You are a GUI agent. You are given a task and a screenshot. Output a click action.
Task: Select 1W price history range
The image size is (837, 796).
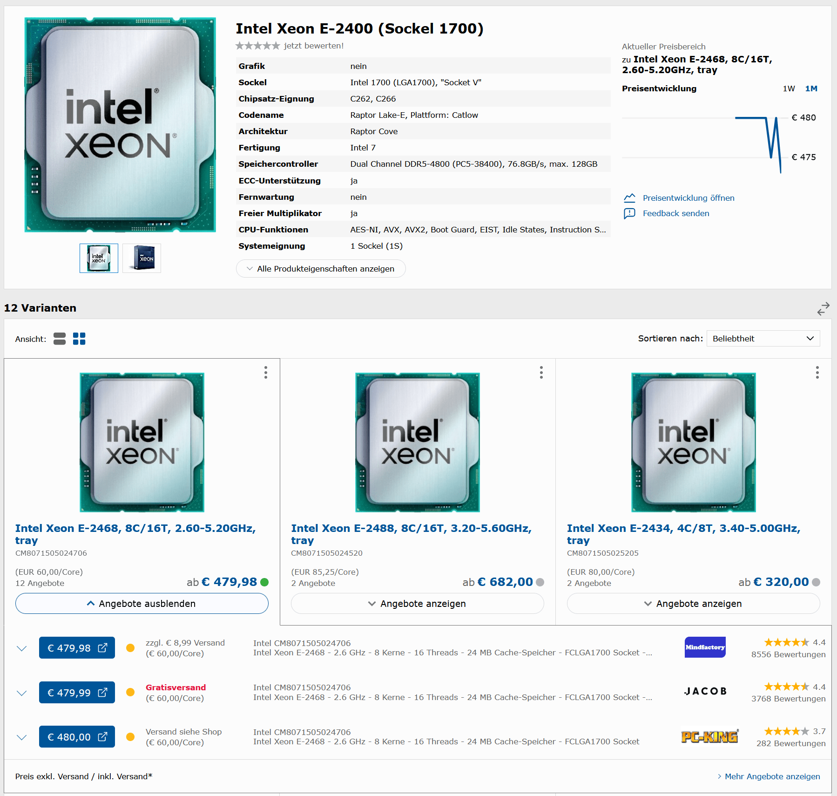(x=789, y=88)
